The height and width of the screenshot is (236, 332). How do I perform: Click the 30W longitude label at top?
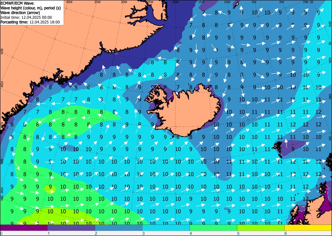pos(124,2)
